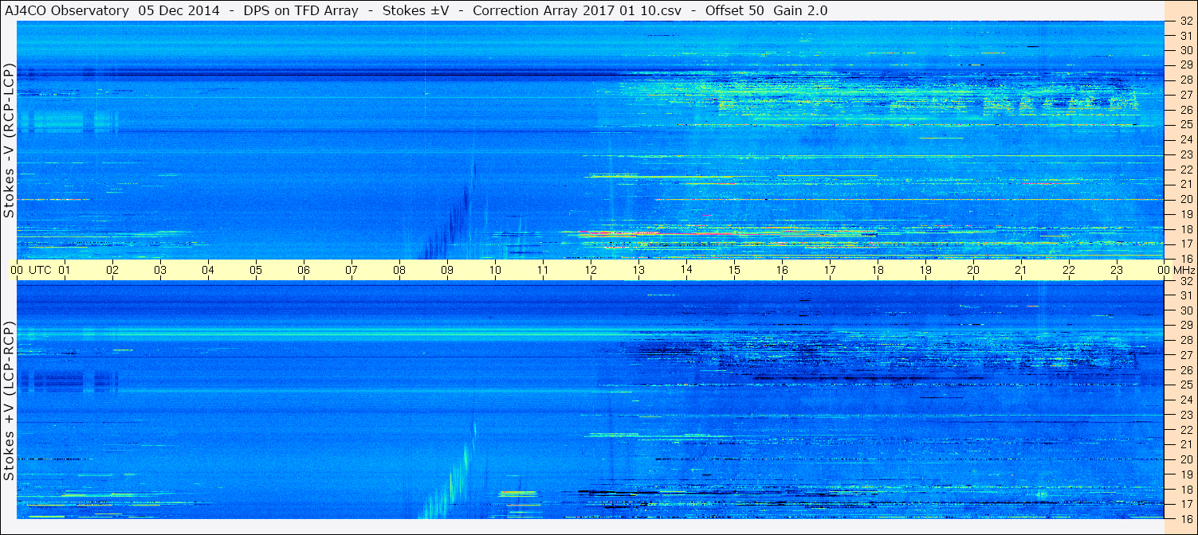Click the "Gain 2.0" value in the header

pos(800,11)
